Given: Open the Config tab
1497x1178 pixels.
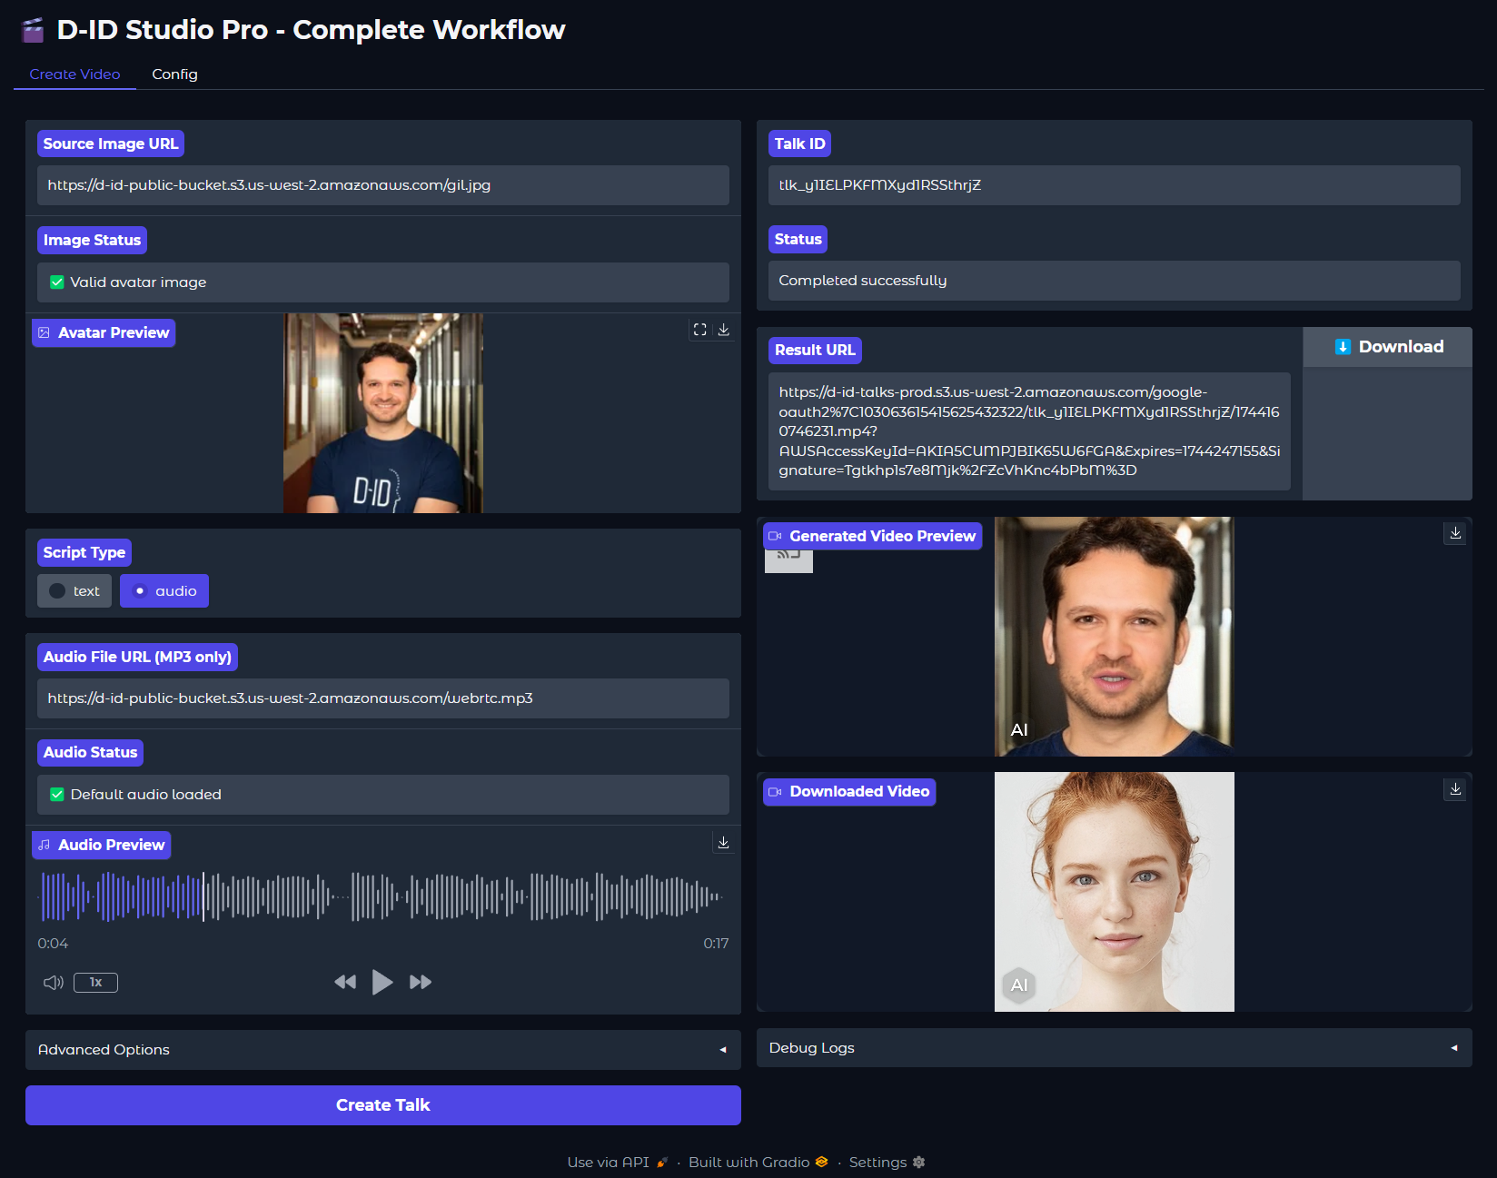Looking at the screenshot, I should pyautogui.click(x=174, y=74).
